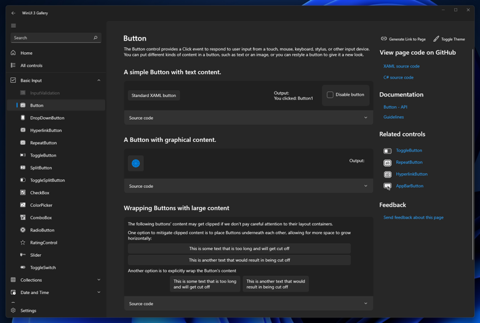Click the DropDownButton sidebar icon
This screenshot has height=323, width=480.
coord(23,118)
